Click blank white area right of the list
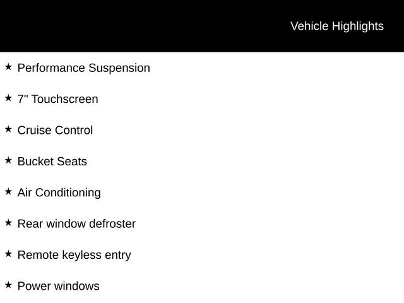Screen dimensions: 404x303 click(x=284, y=177)
